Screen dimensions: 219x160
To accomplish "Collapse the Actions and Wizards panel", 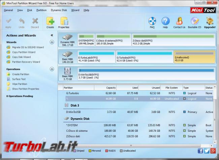I will coord(52,35).
